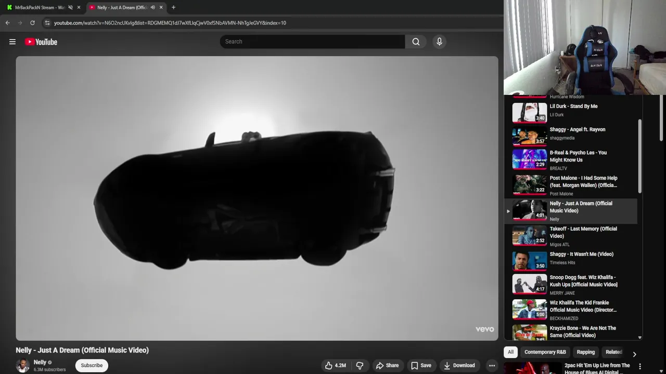Click 'BREALTV' channel name
The width and height of the screenshot is (666, 374).
[558, 168]
